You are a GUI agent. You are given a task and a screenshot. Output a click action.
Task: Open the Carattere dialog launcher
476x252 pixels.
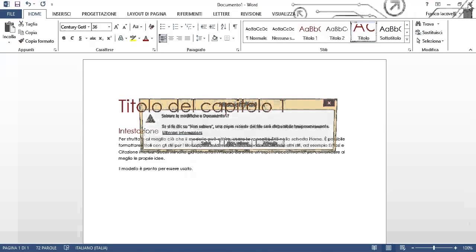click(154, 50)
